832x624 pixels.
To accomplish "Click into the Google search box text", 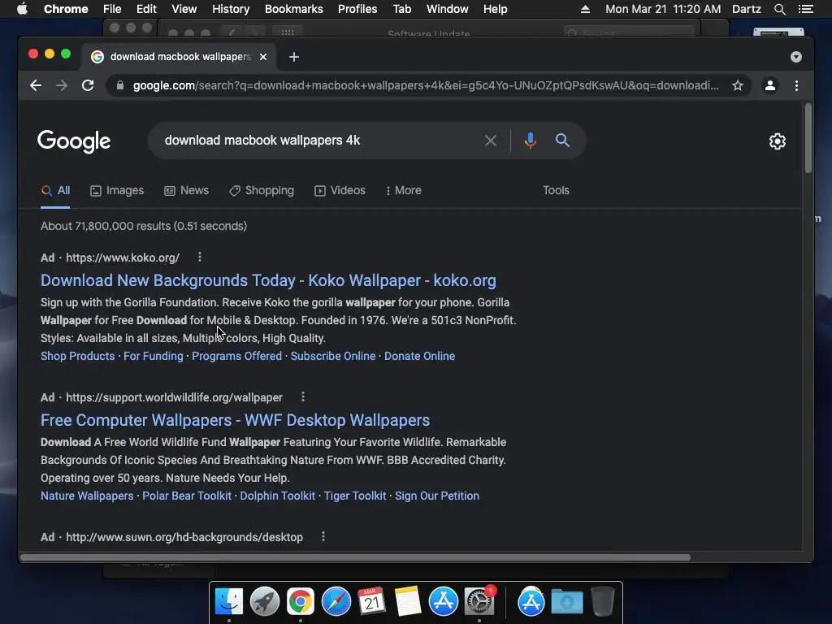I will pos(262,140).
